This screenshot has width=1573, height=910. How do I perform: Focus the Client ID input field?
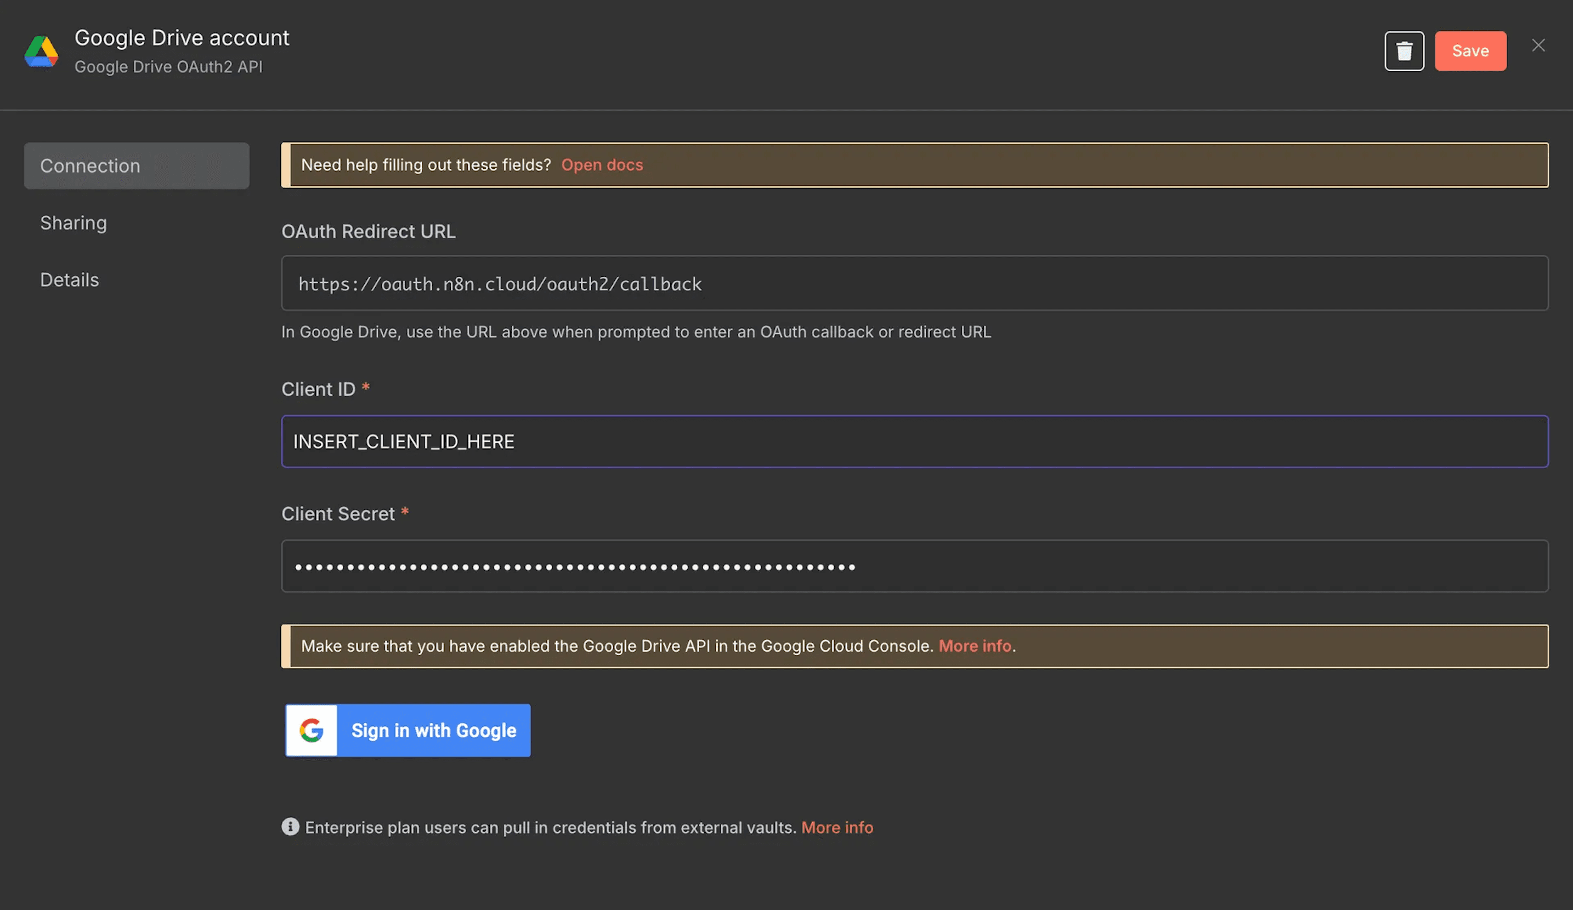(x=914, y=442)
